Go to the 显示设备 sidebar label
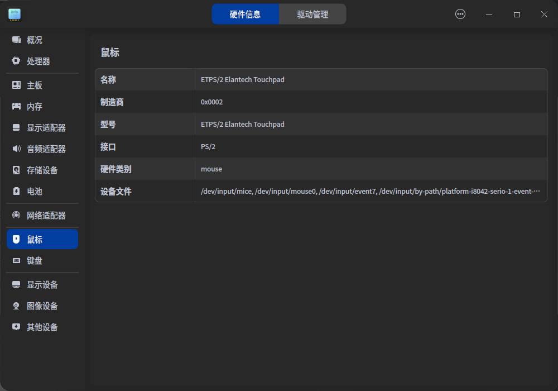The width and height of the screenshot is (558, 391). (x=42, y=285)
